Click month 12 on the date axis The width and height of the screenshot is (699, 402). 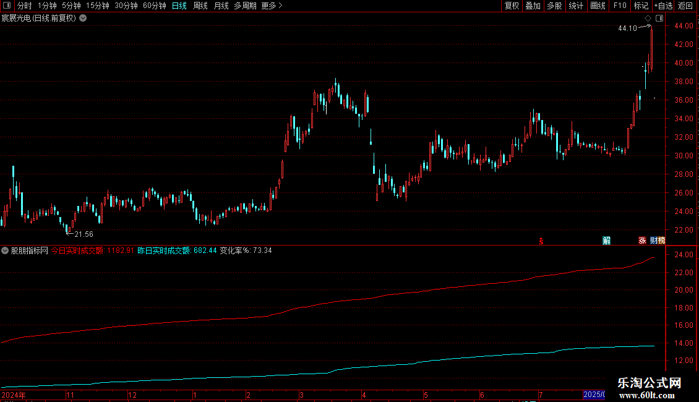click(x=132, y=395)
